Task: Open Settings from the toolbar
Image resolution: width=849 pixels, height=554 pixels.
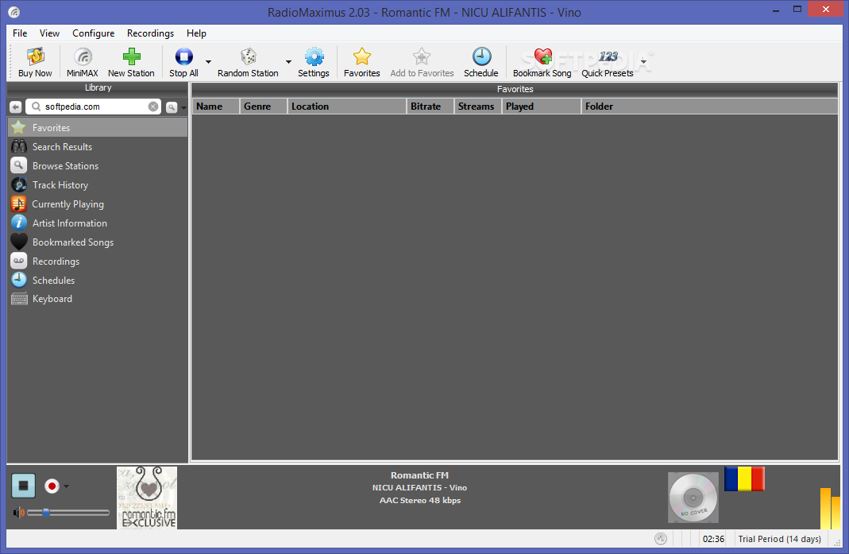Action: coord(314,62)
